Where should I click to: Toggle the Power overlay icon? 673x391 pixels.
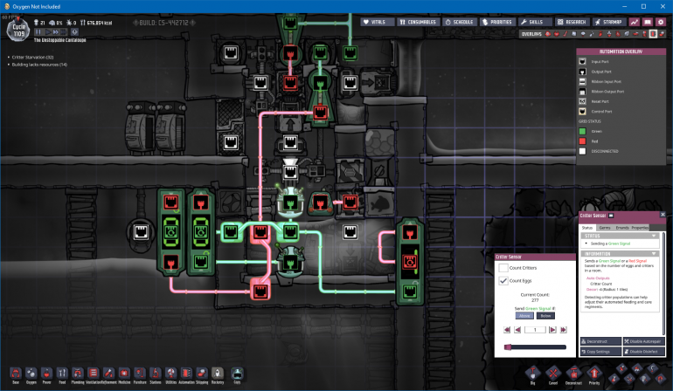point(557,34)
